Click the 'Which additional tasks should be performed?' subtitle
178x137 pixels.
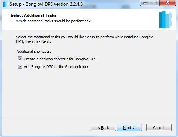(53, 21)
